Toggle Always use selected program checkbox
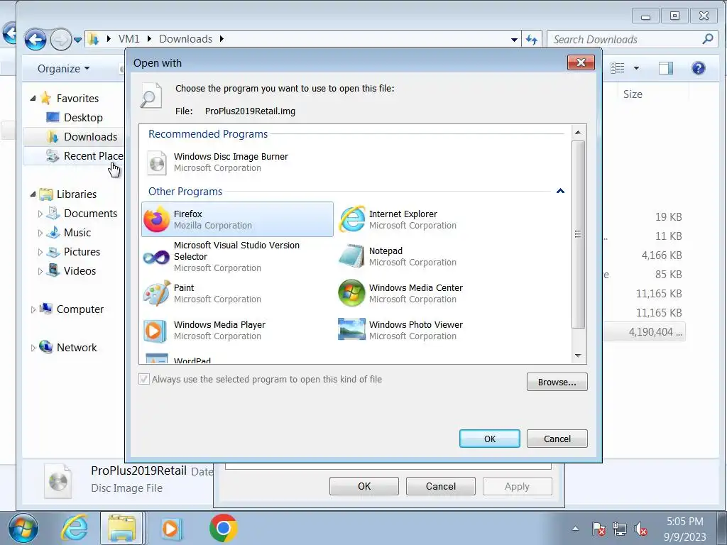727x545 pixels. click(144, 379)
